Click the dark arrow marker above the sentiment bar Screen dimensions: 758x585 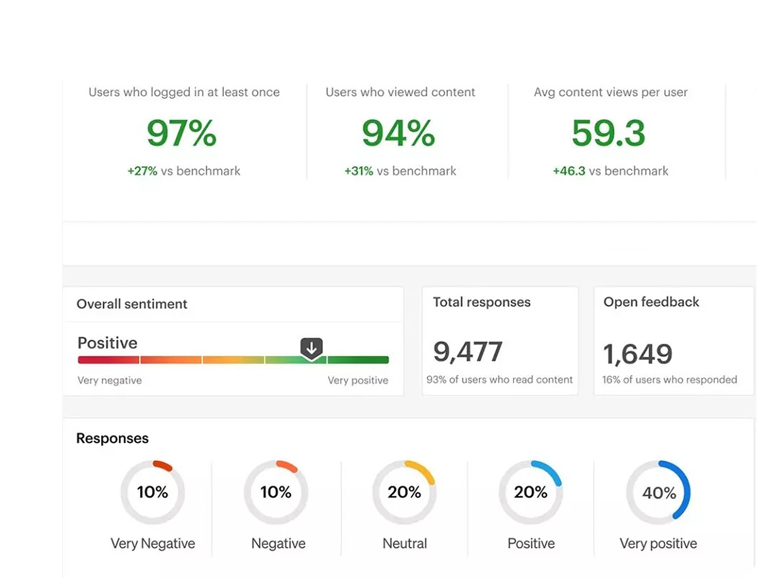click(311, 347)
